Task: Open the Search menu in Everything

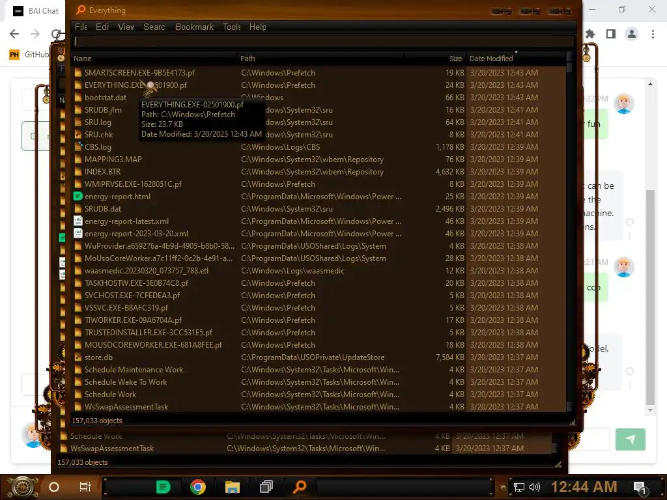Action: click(154, 27)
